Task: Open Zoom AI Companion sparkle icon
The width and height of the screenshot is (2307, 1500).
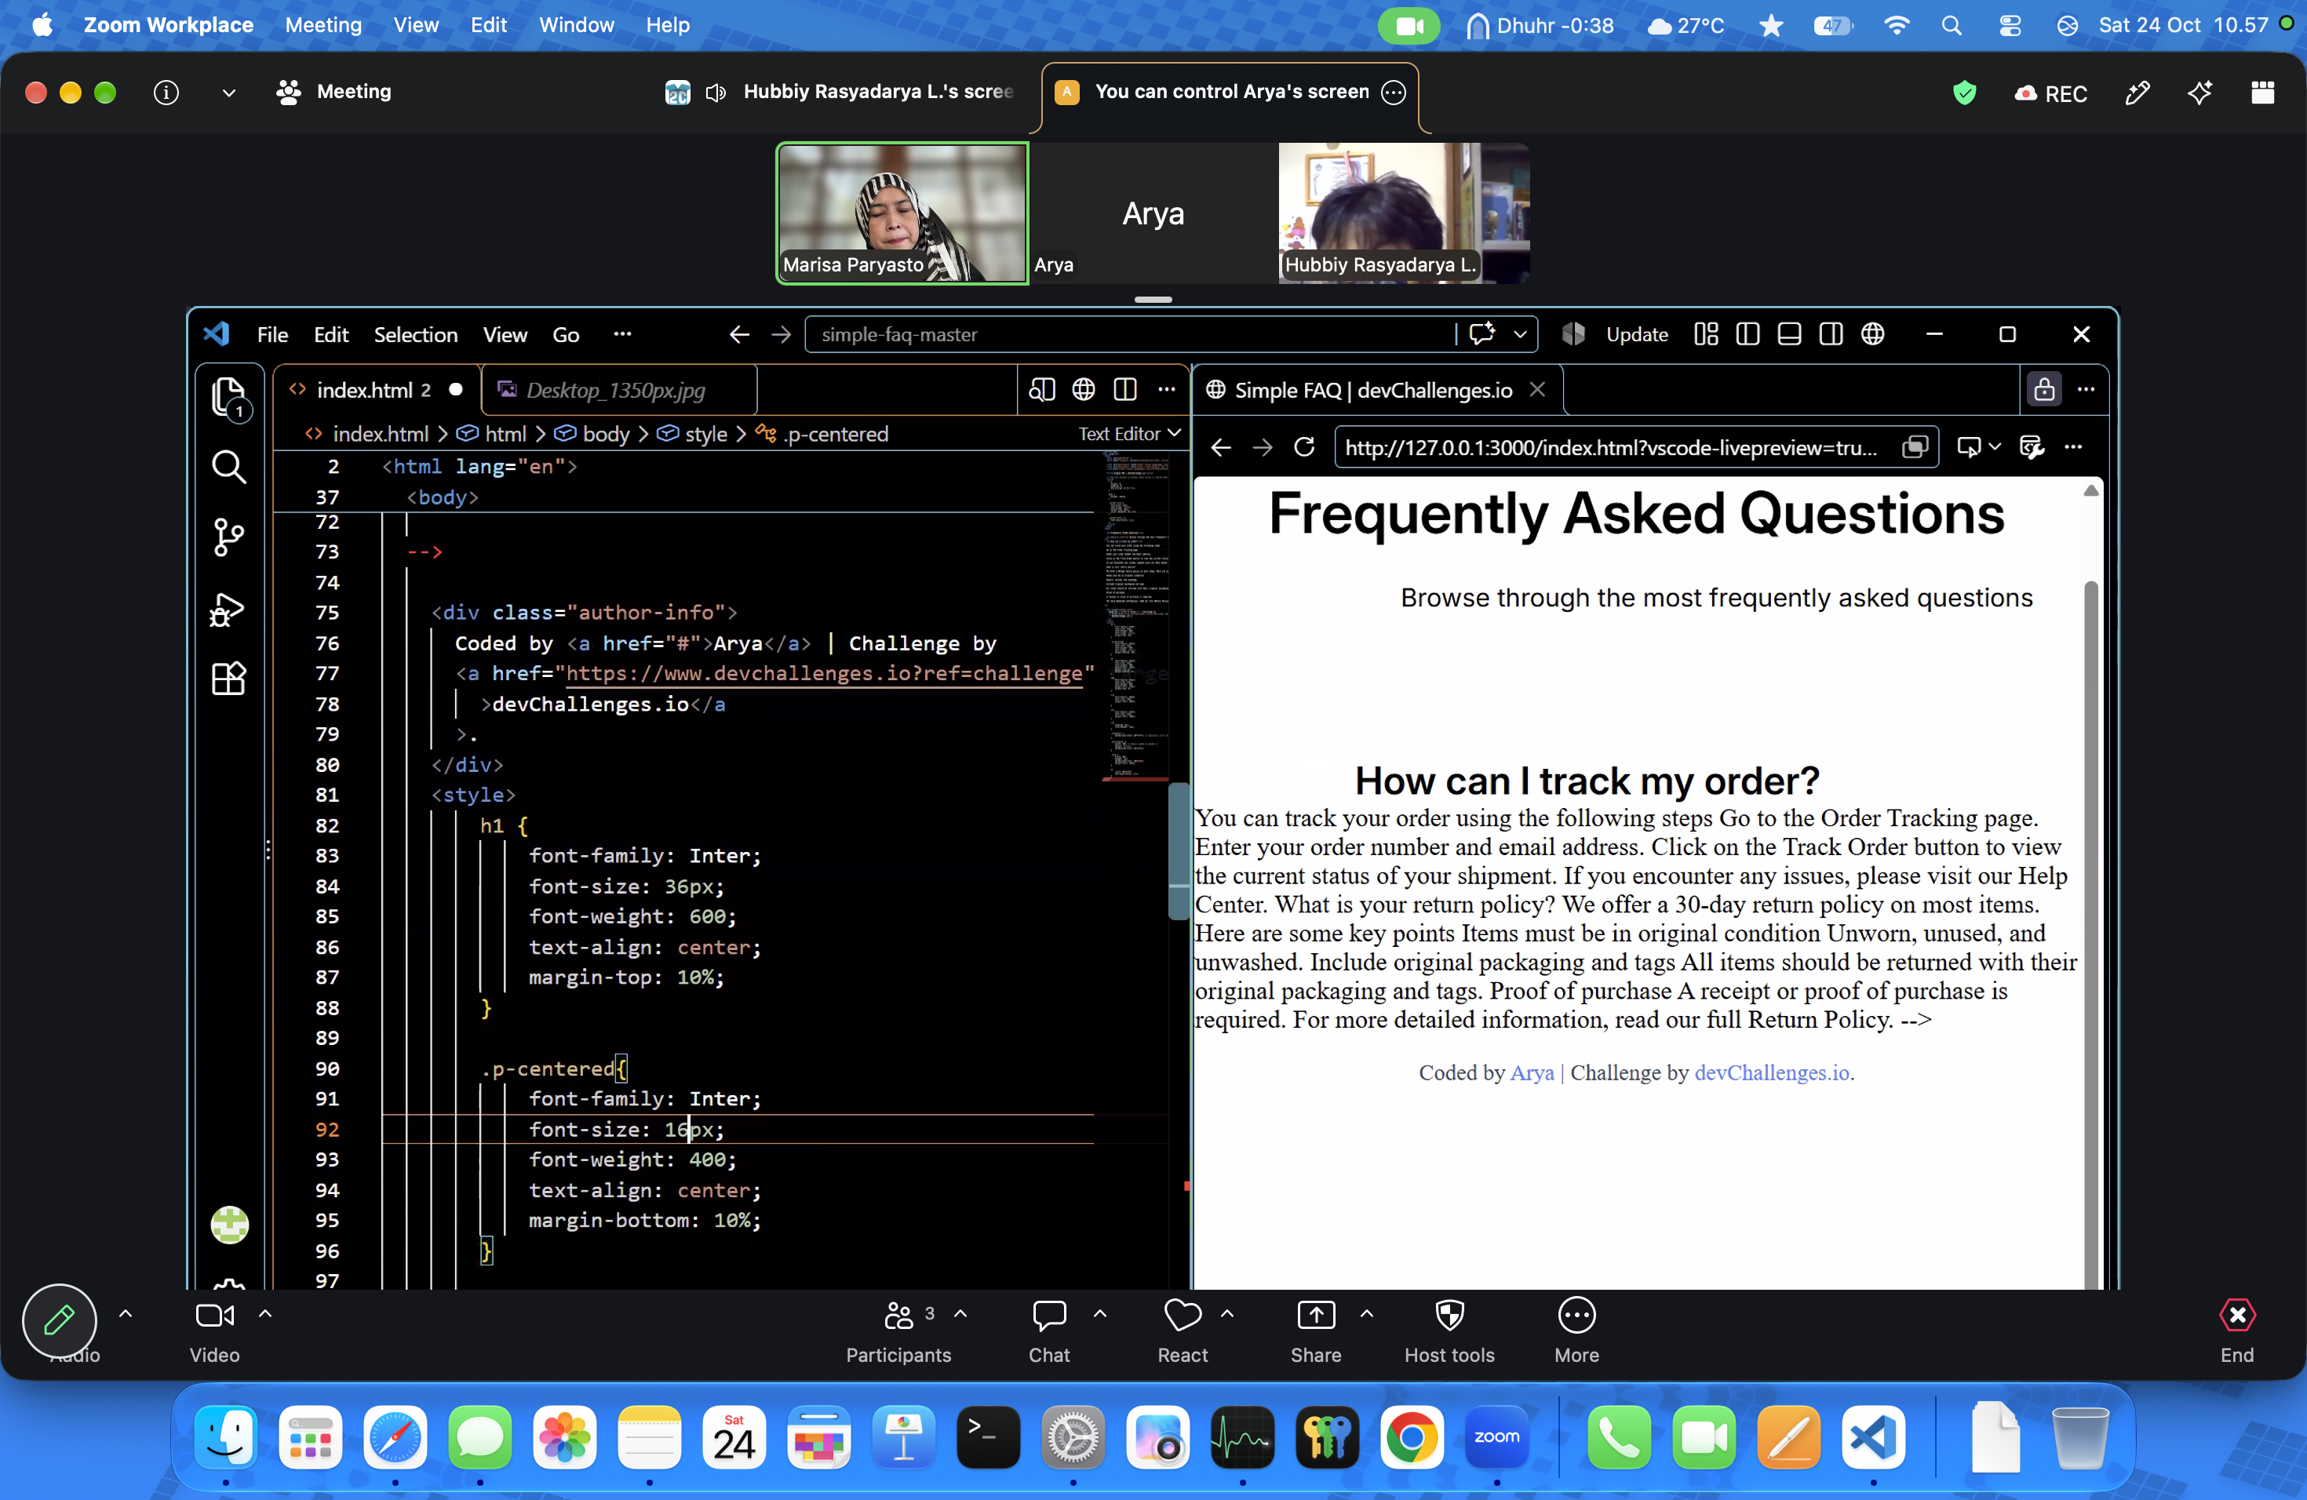Action: [x=2199, y=92]
